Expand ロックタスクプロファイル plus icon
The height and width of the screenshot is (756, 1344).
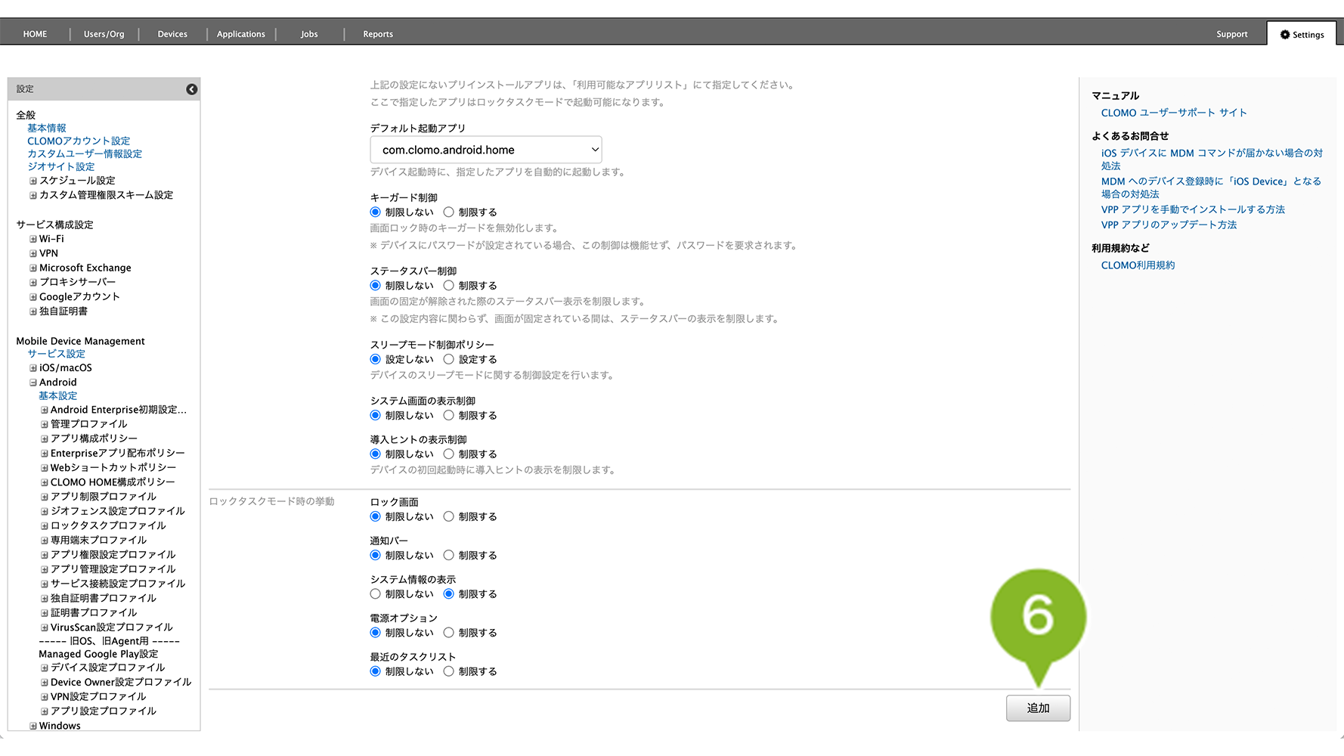(x=45, y=525)
